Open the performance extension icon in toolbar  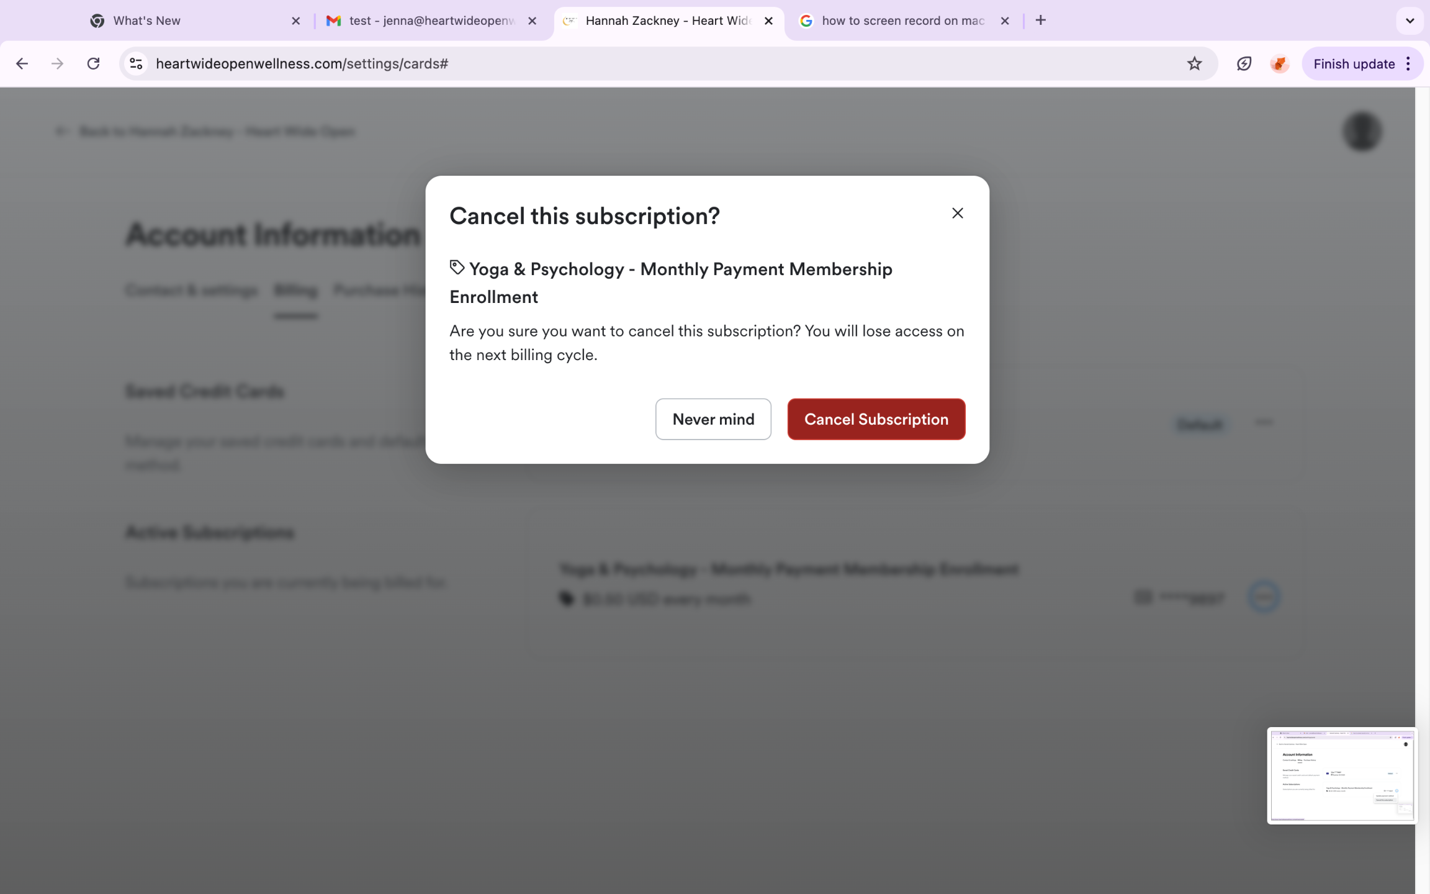[x=1244, y=64]
